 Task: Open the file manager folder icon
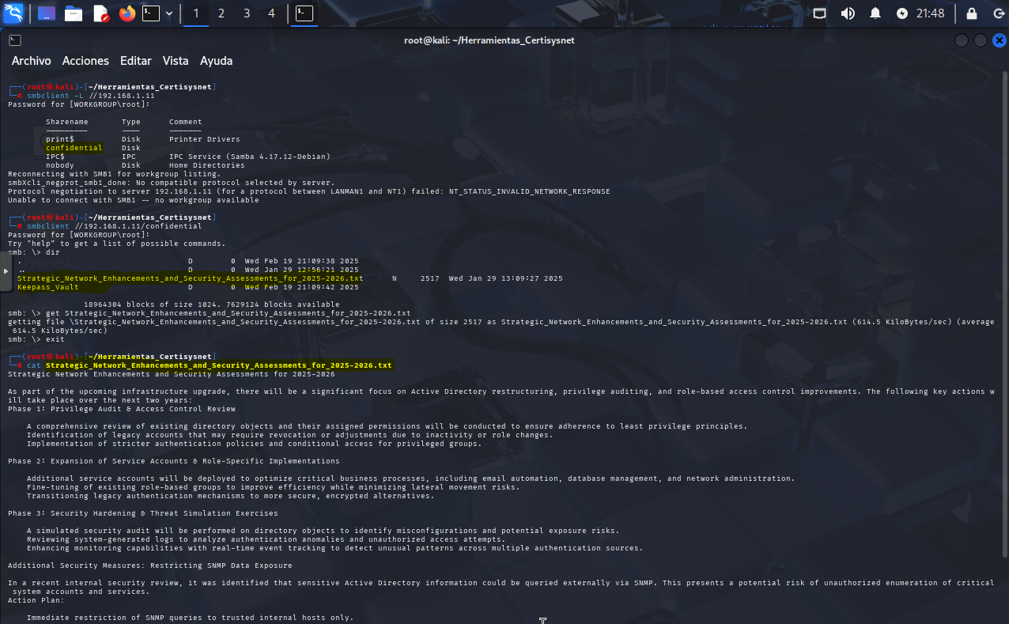(x=74, y=13)
